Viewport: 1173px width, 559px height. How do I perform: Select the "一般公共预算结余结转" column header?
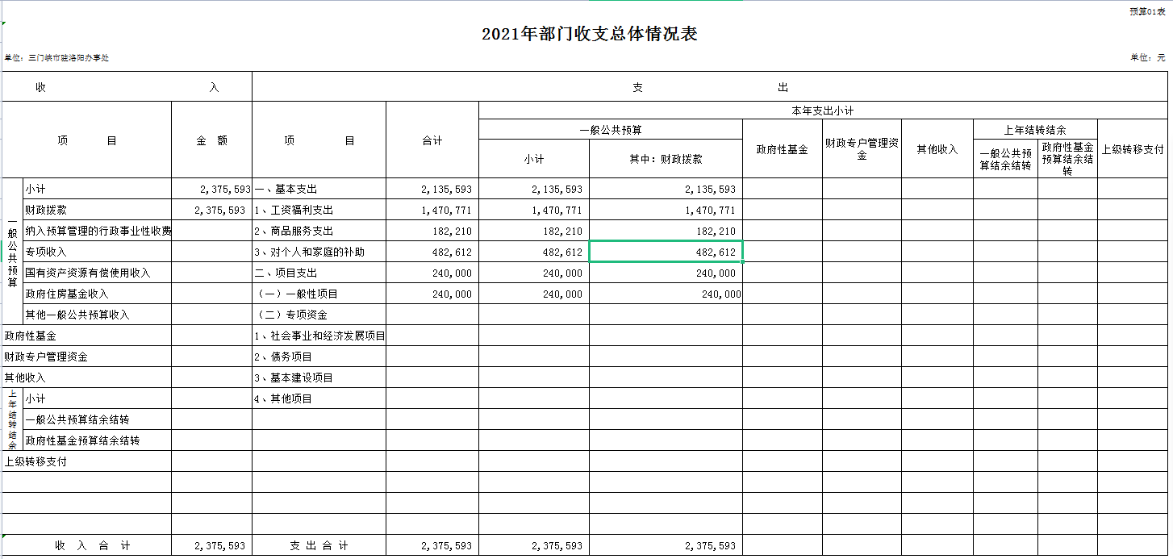[x=1005, y=160]
